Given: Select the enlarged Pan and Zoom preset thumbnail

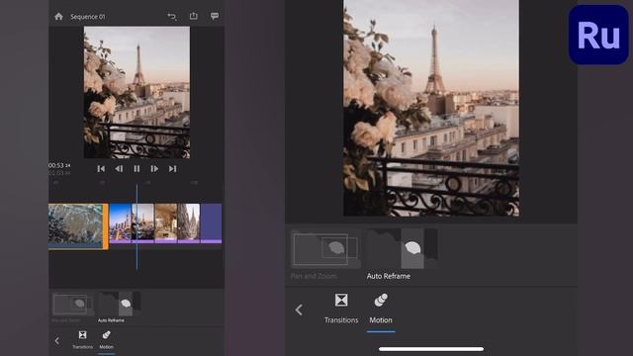Looking at the screenshot, I should pos(325,249).
